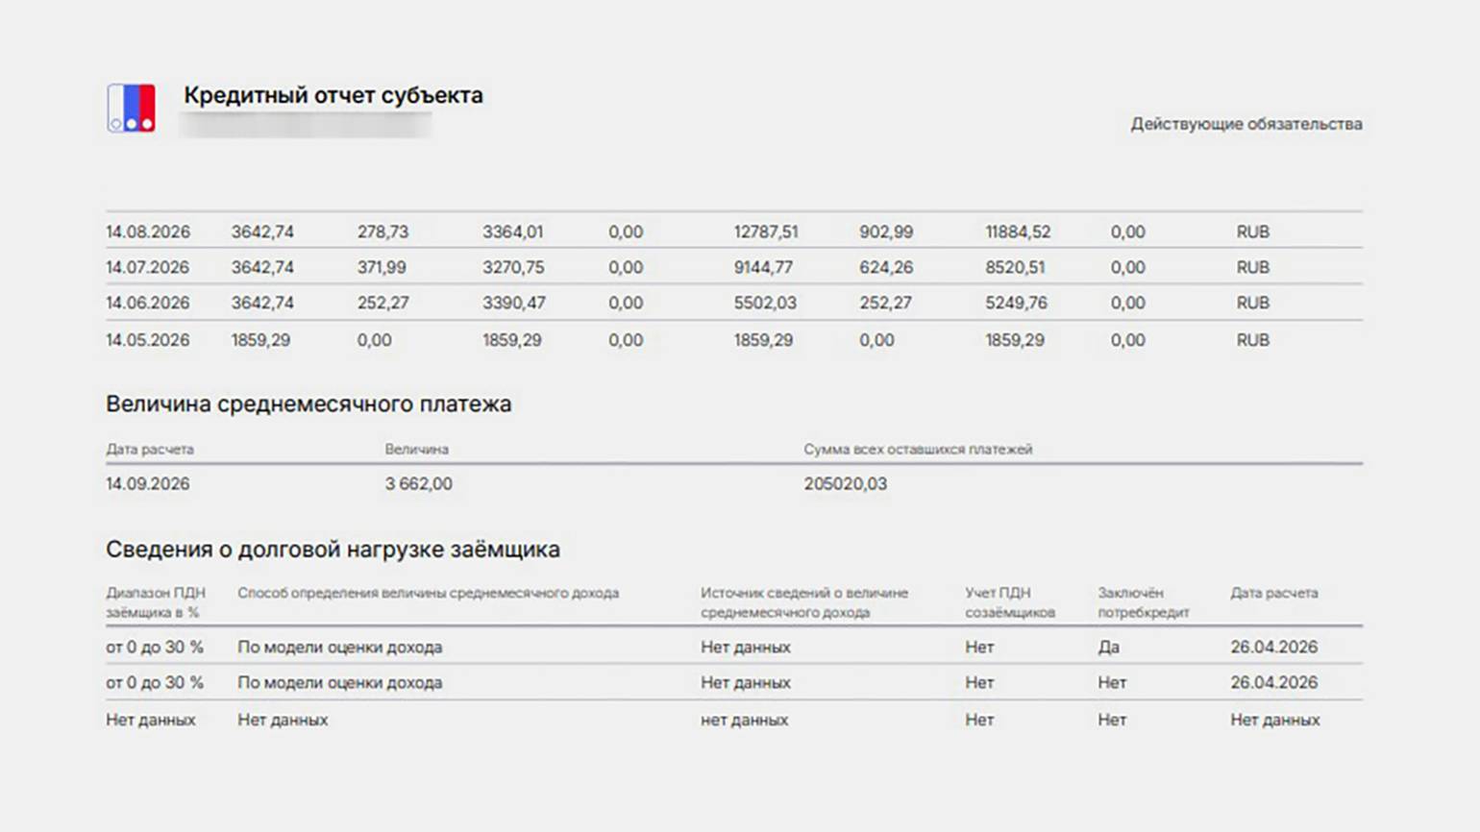Select the heading "Величина среднемесячного платежа"

308,404
